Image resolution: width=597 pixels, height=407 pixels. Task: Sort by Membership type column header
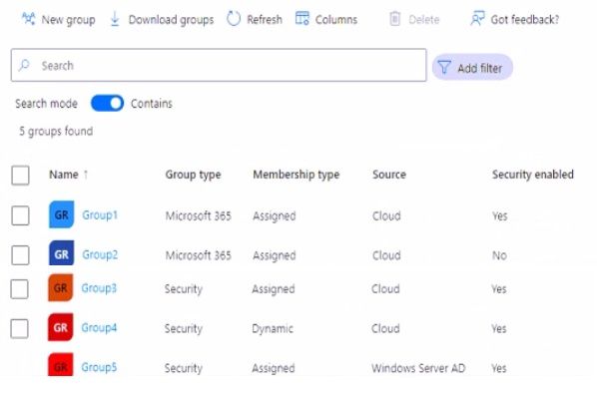point(297,175)
